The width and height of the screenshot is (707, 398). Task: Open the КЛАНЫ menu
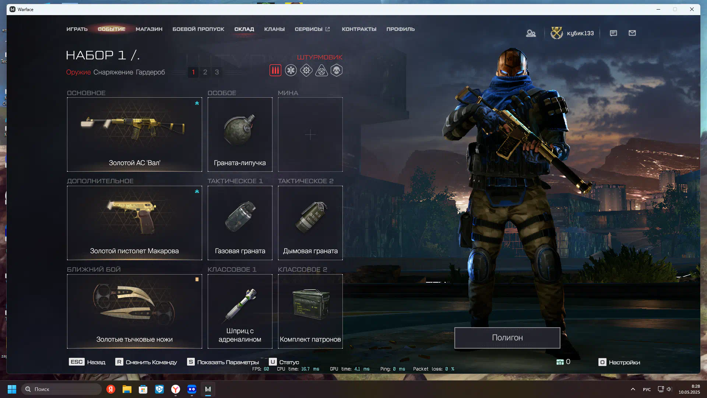274,29
